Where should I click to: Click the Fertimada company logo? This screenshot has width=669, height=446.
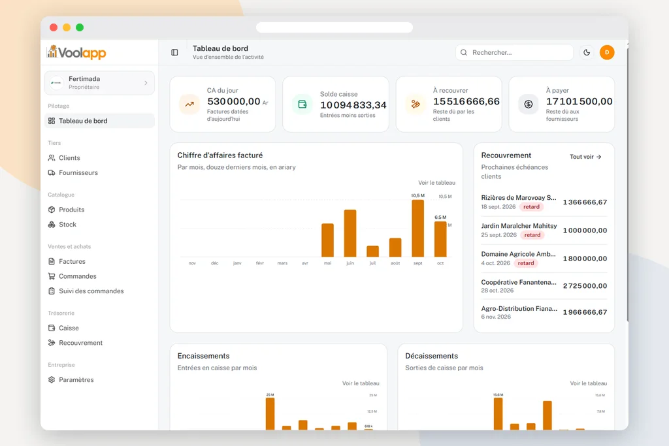point(56,83)
